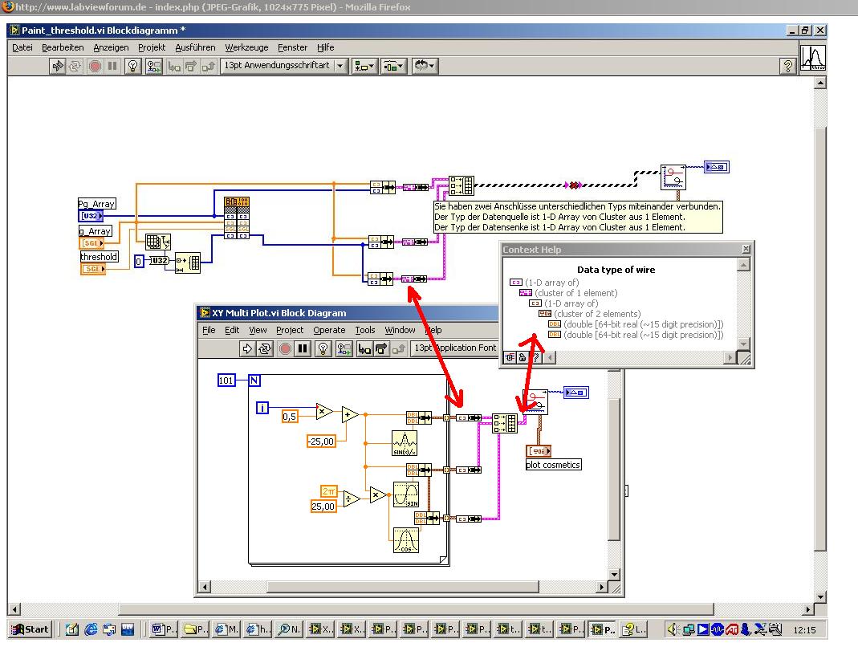858x647 pixels.
Task: Select the U32 conversion node
Action: 158,261
